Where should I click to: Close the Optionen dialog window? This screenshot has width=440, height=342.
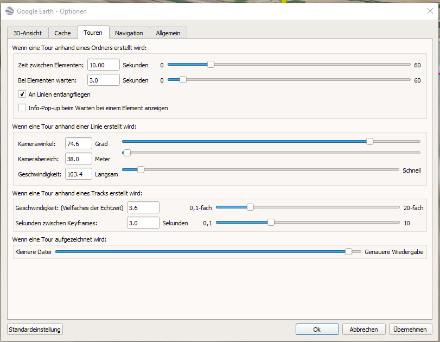pyautogui.click(x=430, y=11)
